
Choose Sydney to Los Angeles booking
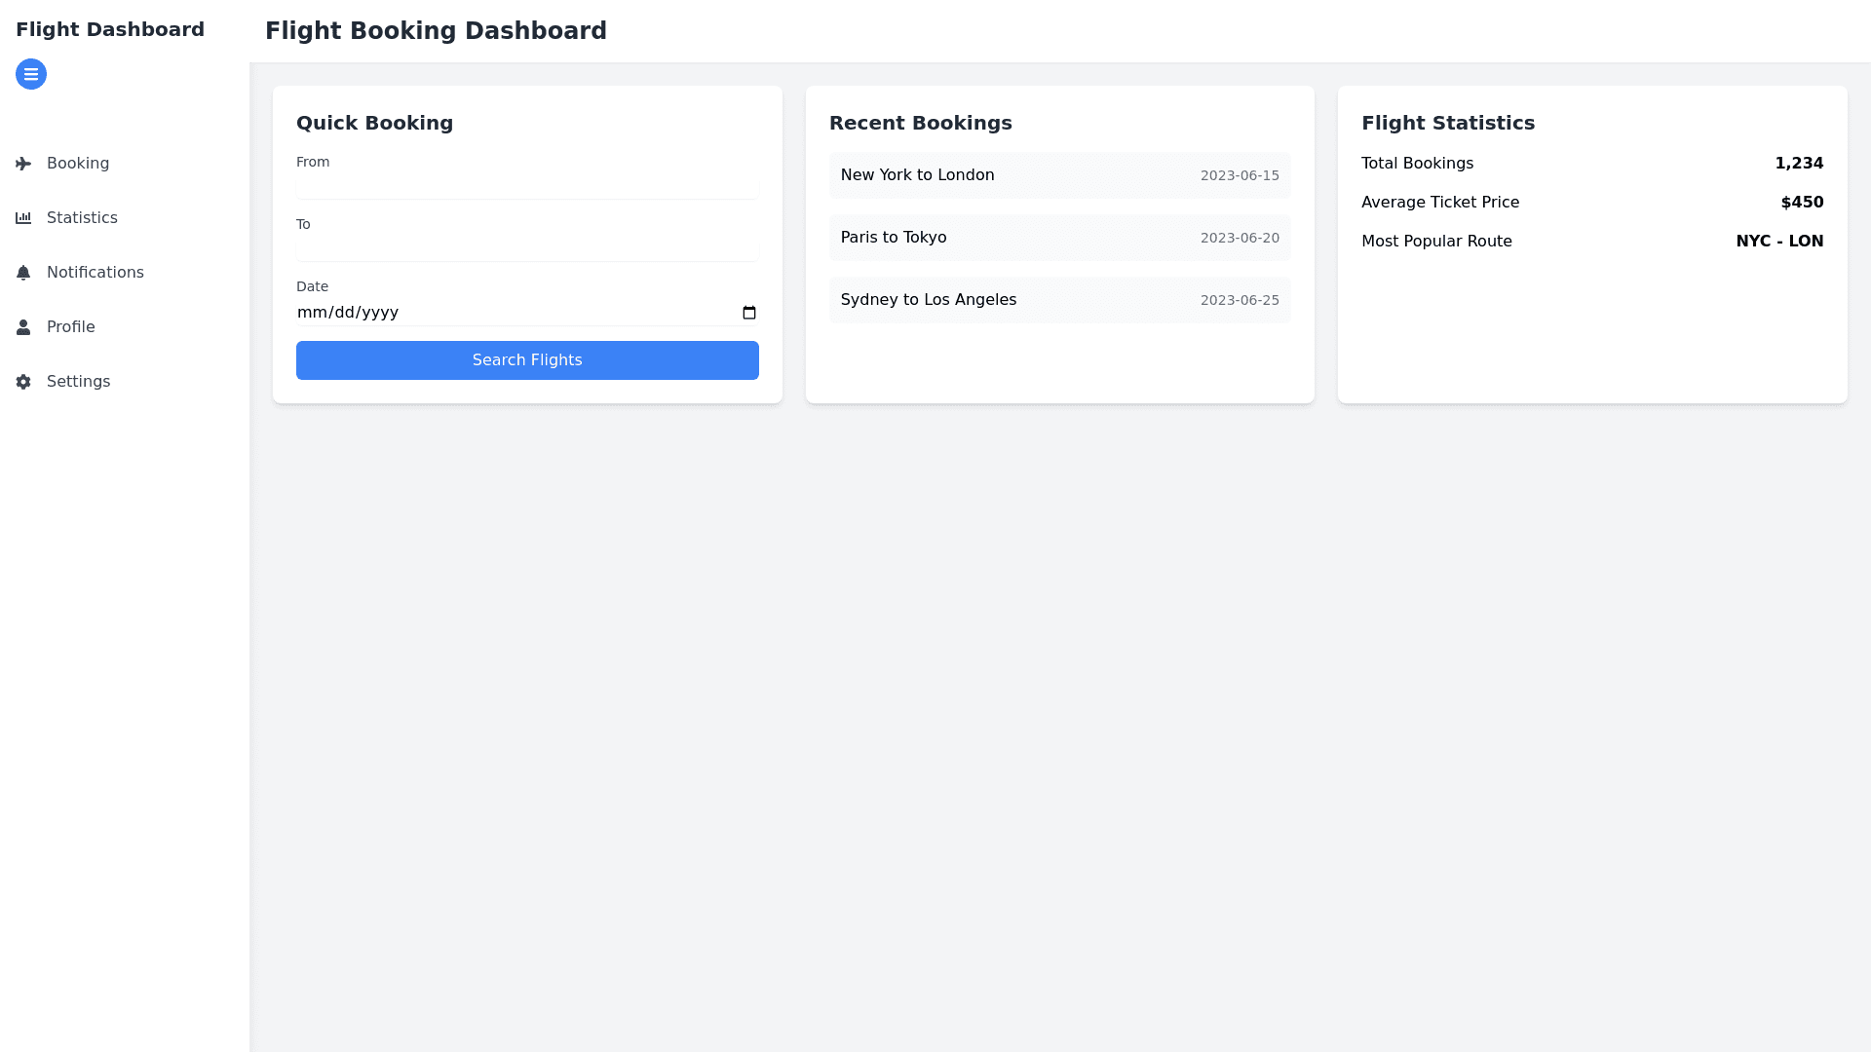1059,300
